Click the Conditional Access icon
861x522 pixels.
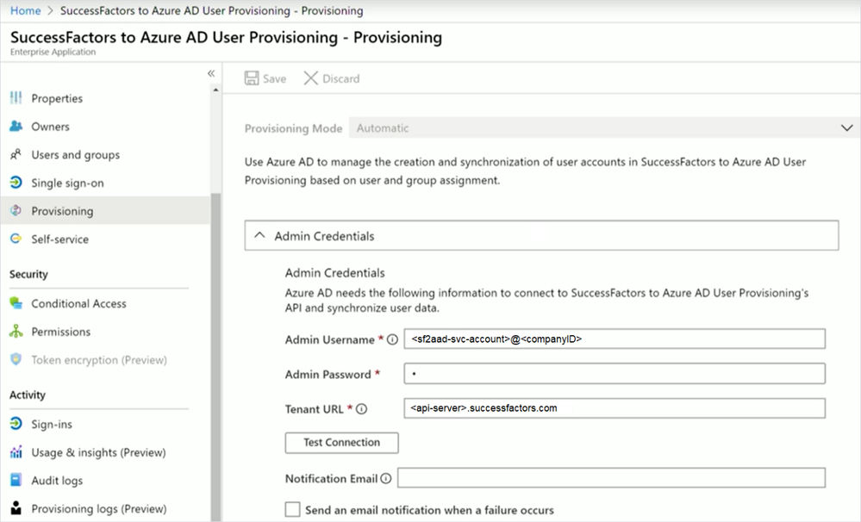pyautogui.click(x=16, y=302)
